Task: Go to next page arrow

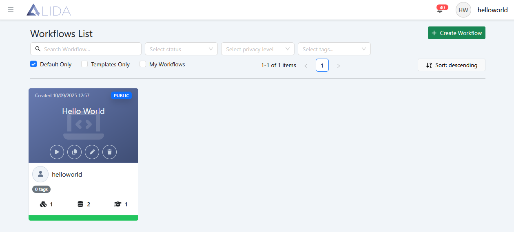Action: pos(339,66)
